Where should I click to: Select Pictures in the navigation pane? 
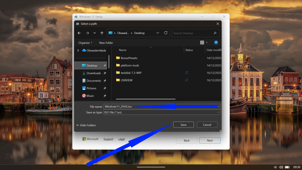point(91,88)
